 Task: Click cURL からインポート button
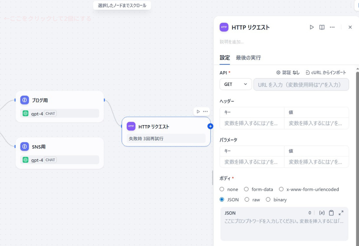pos(326,73)
